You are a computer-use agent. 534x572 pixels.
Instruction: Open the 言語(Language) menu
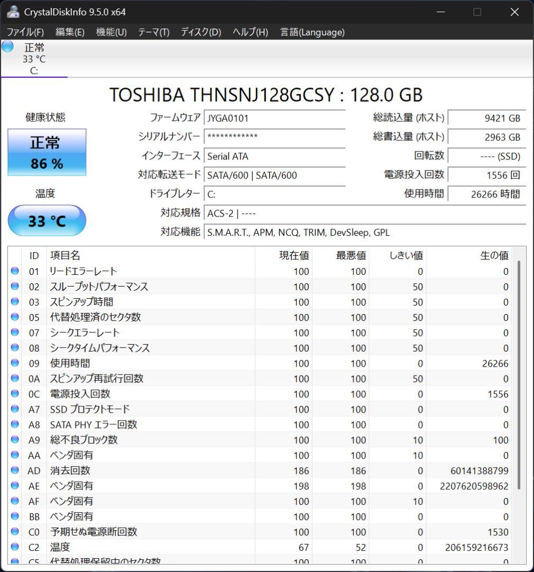312,32
